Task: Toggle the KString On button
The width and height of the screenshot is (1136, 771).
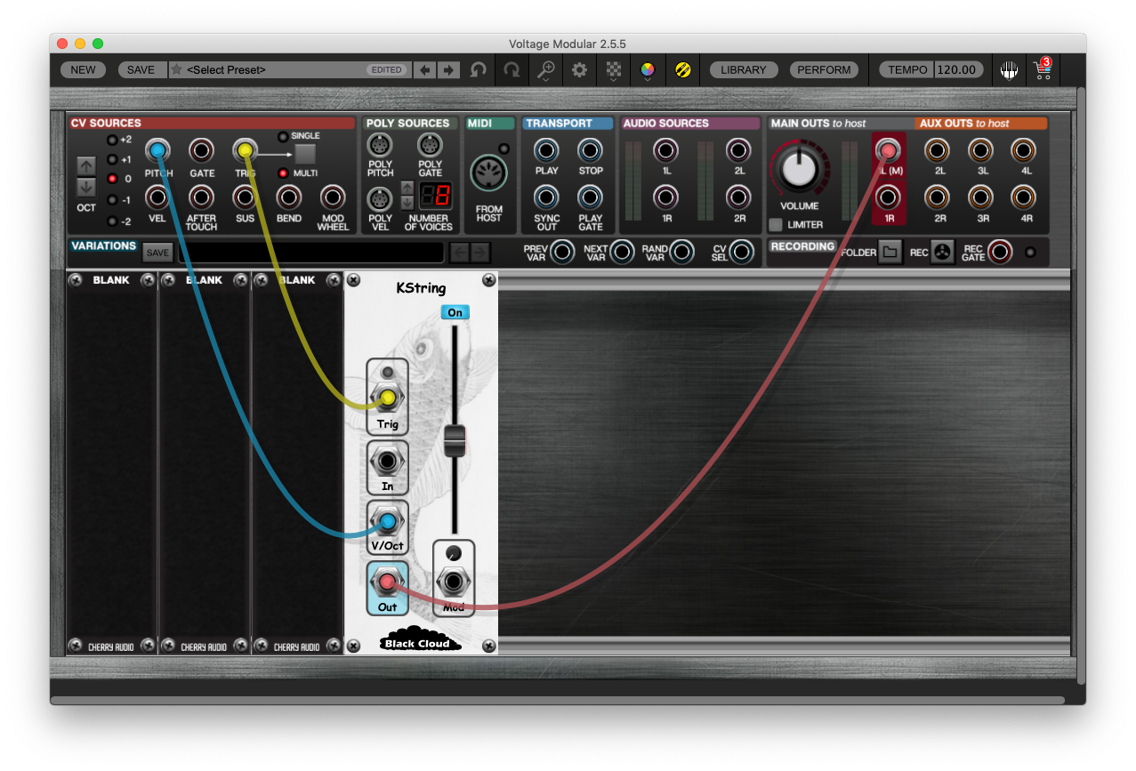Action: pyautogui.click(x=455, y=312)
